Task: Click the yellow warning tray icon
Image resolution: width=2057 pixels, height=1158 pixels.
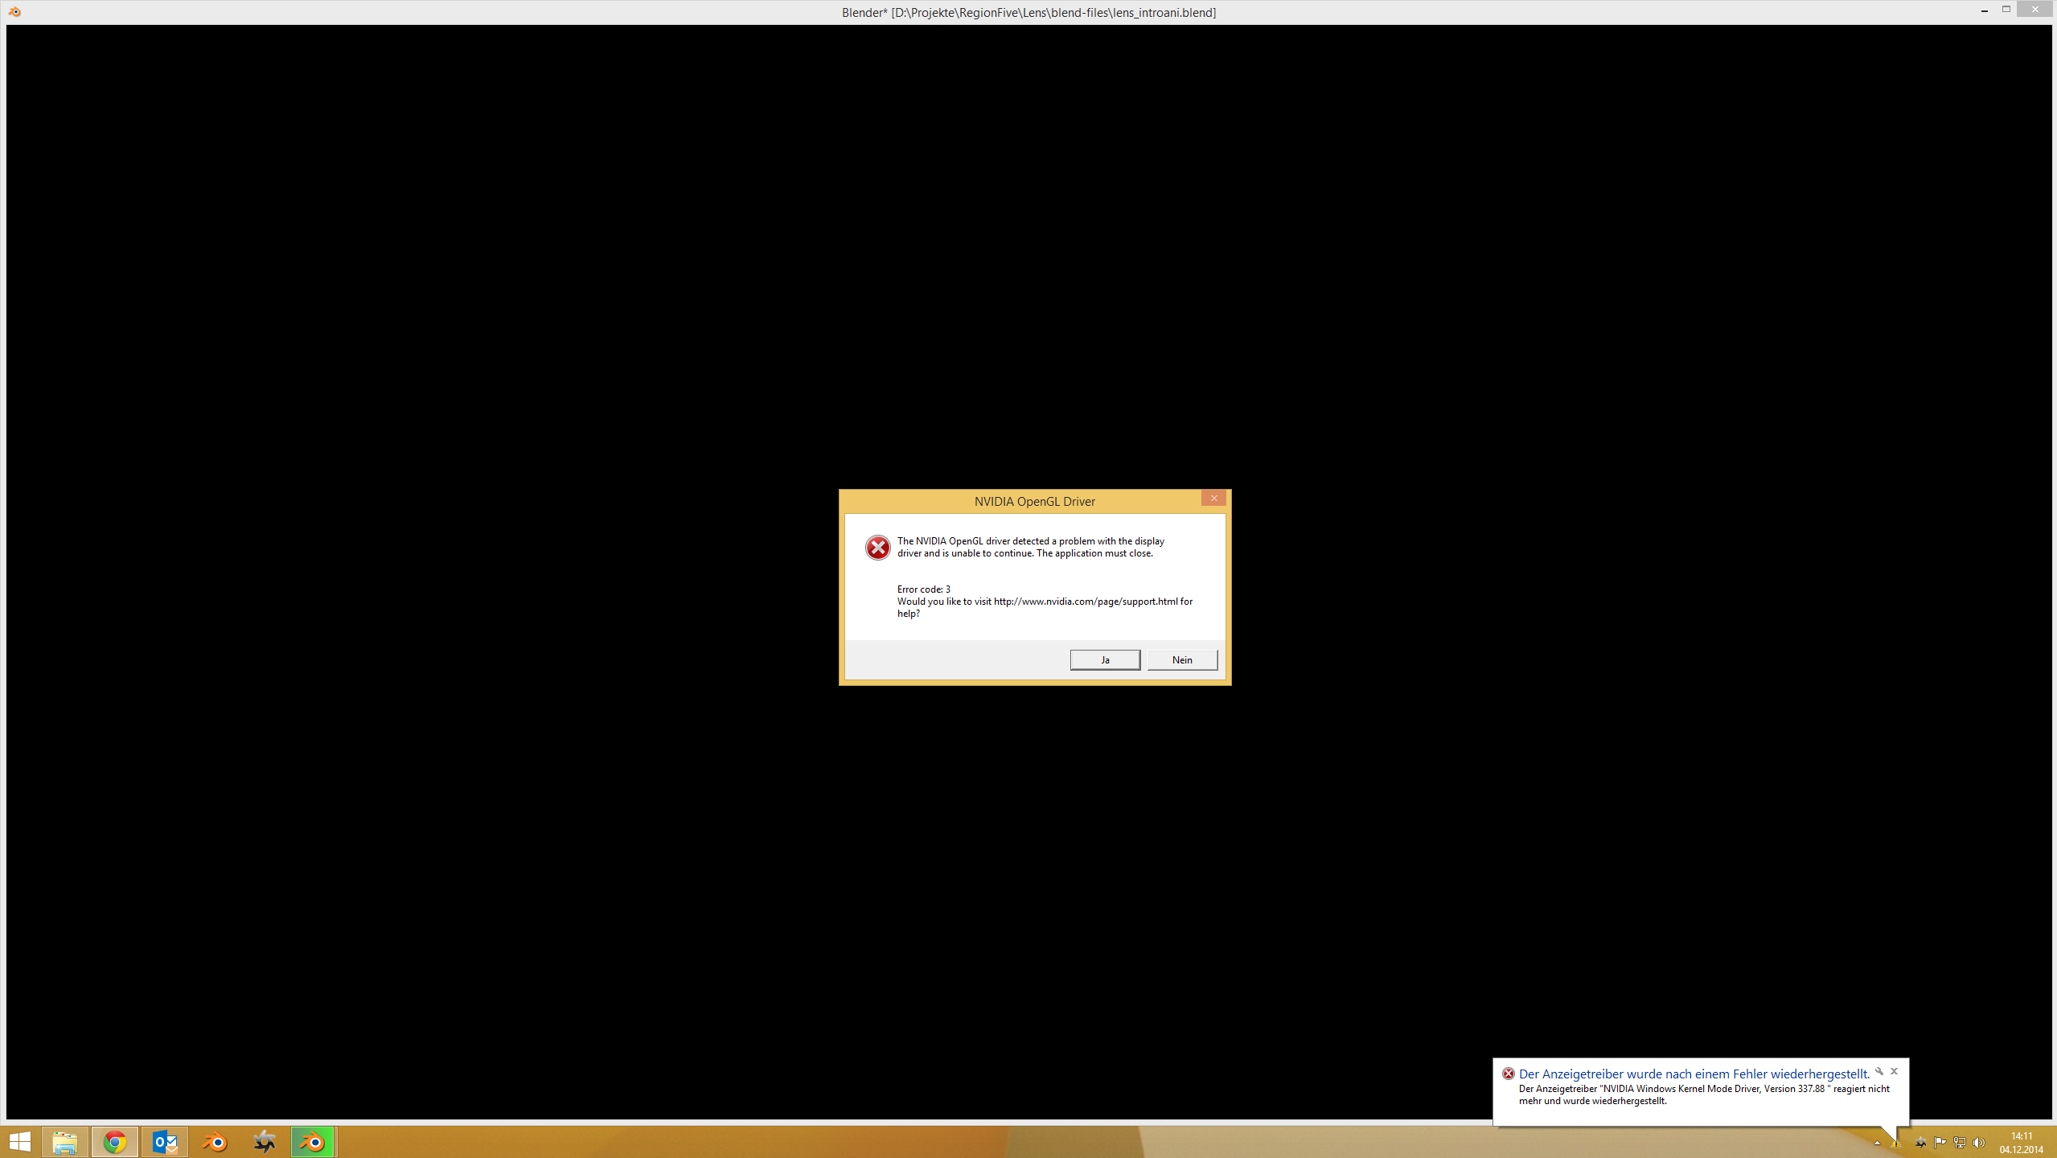Action: pos(1896,1143)
